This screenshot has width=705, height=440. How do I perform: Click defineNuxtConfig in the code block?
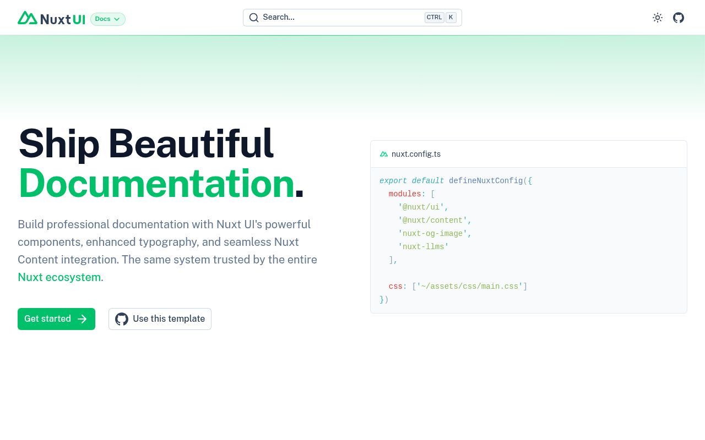486,181
